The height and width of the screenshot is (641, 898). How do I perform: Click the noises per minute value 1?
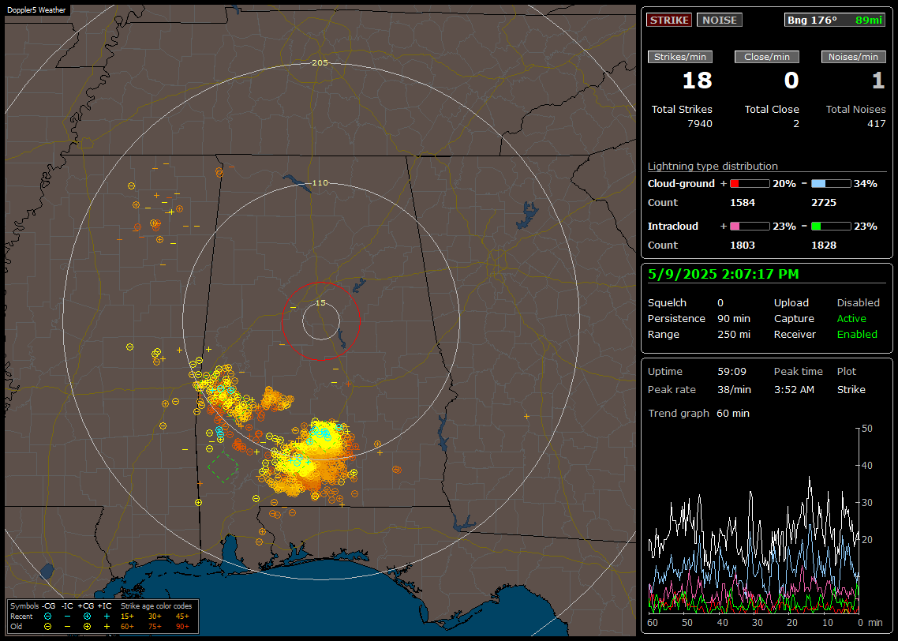pos(878,81)
